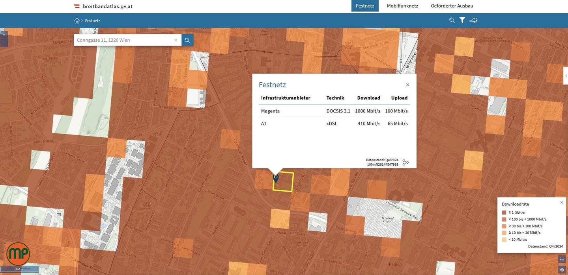
Task: Open copyright info button at bottom right
Action: (x=562, y=269)
